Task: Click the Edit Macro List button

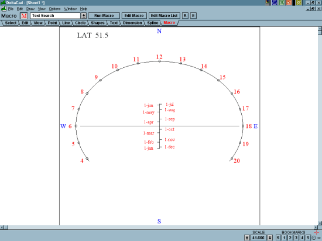Action: coord(165,16)
